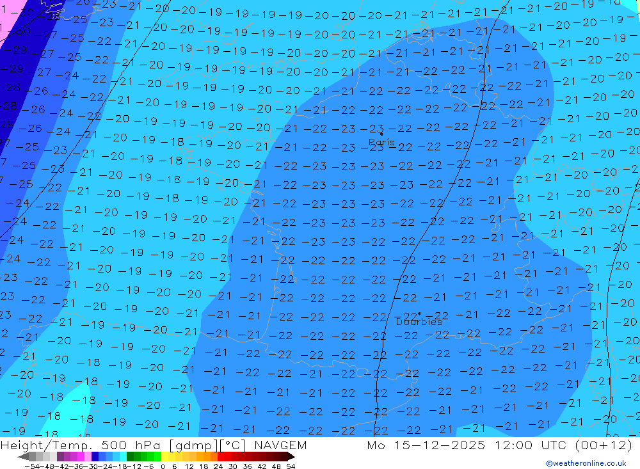Click the legend value 36 under dark red
Viewport: 640px width, 469px height.
point(247,466)
